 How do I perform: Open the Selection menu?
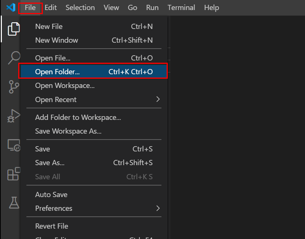point(80,7)
